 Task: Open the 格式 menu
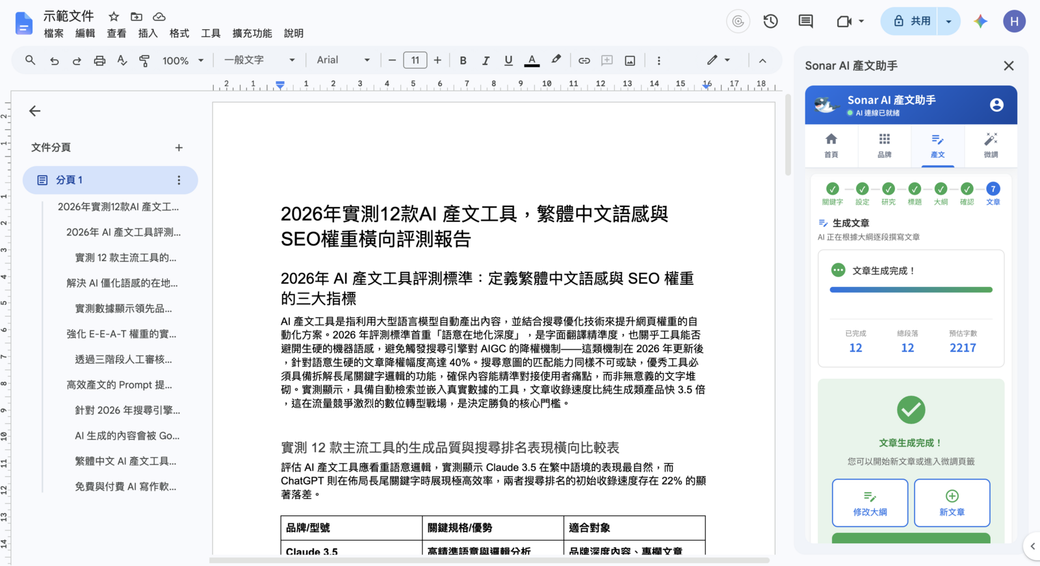[179, 33]
